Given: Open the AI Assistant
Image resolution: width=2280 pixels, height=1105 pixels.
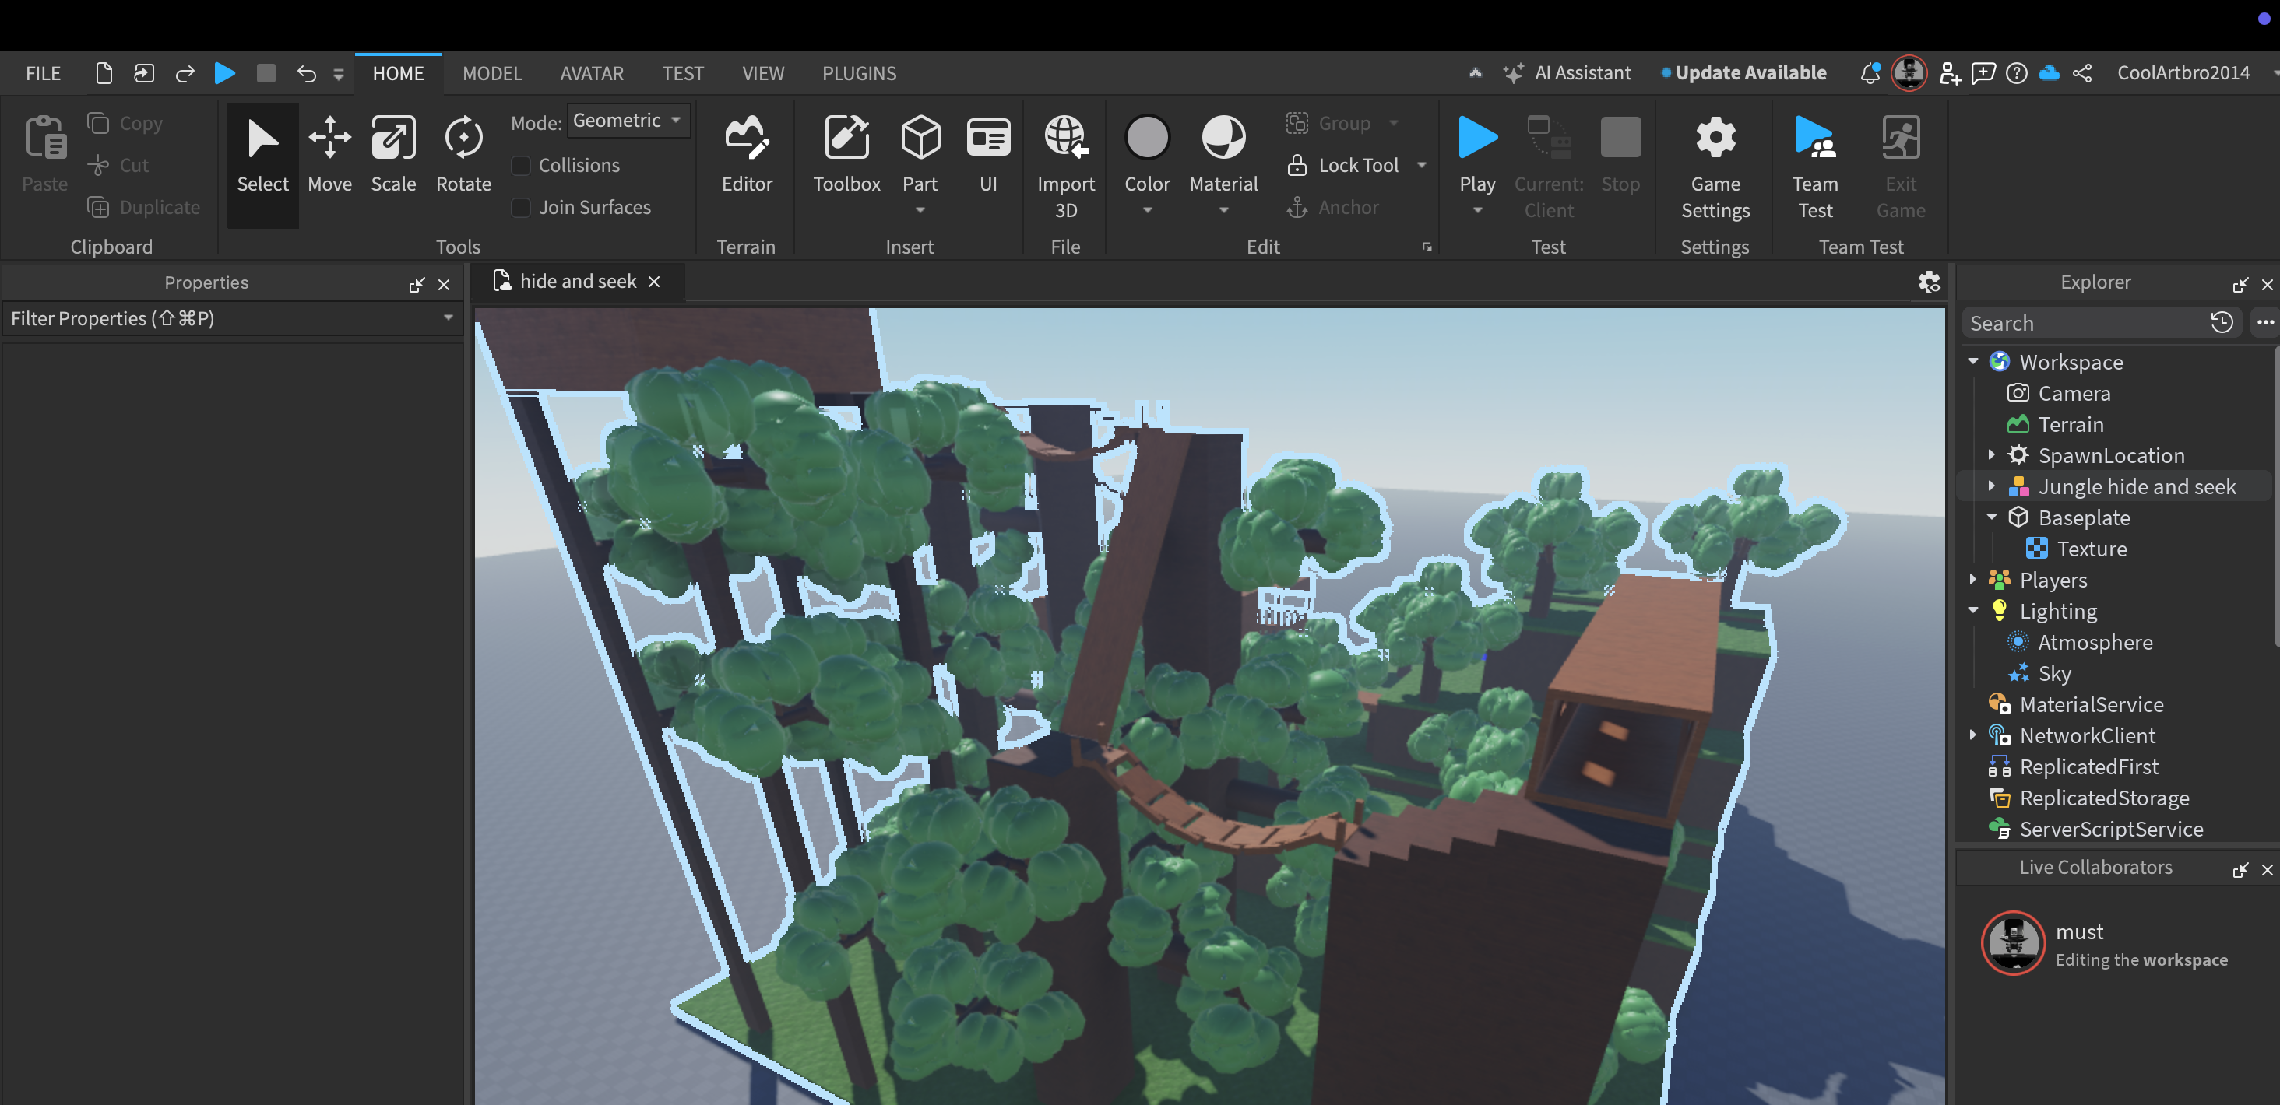Looking at the screenshot, I should tap(1567, 72).
